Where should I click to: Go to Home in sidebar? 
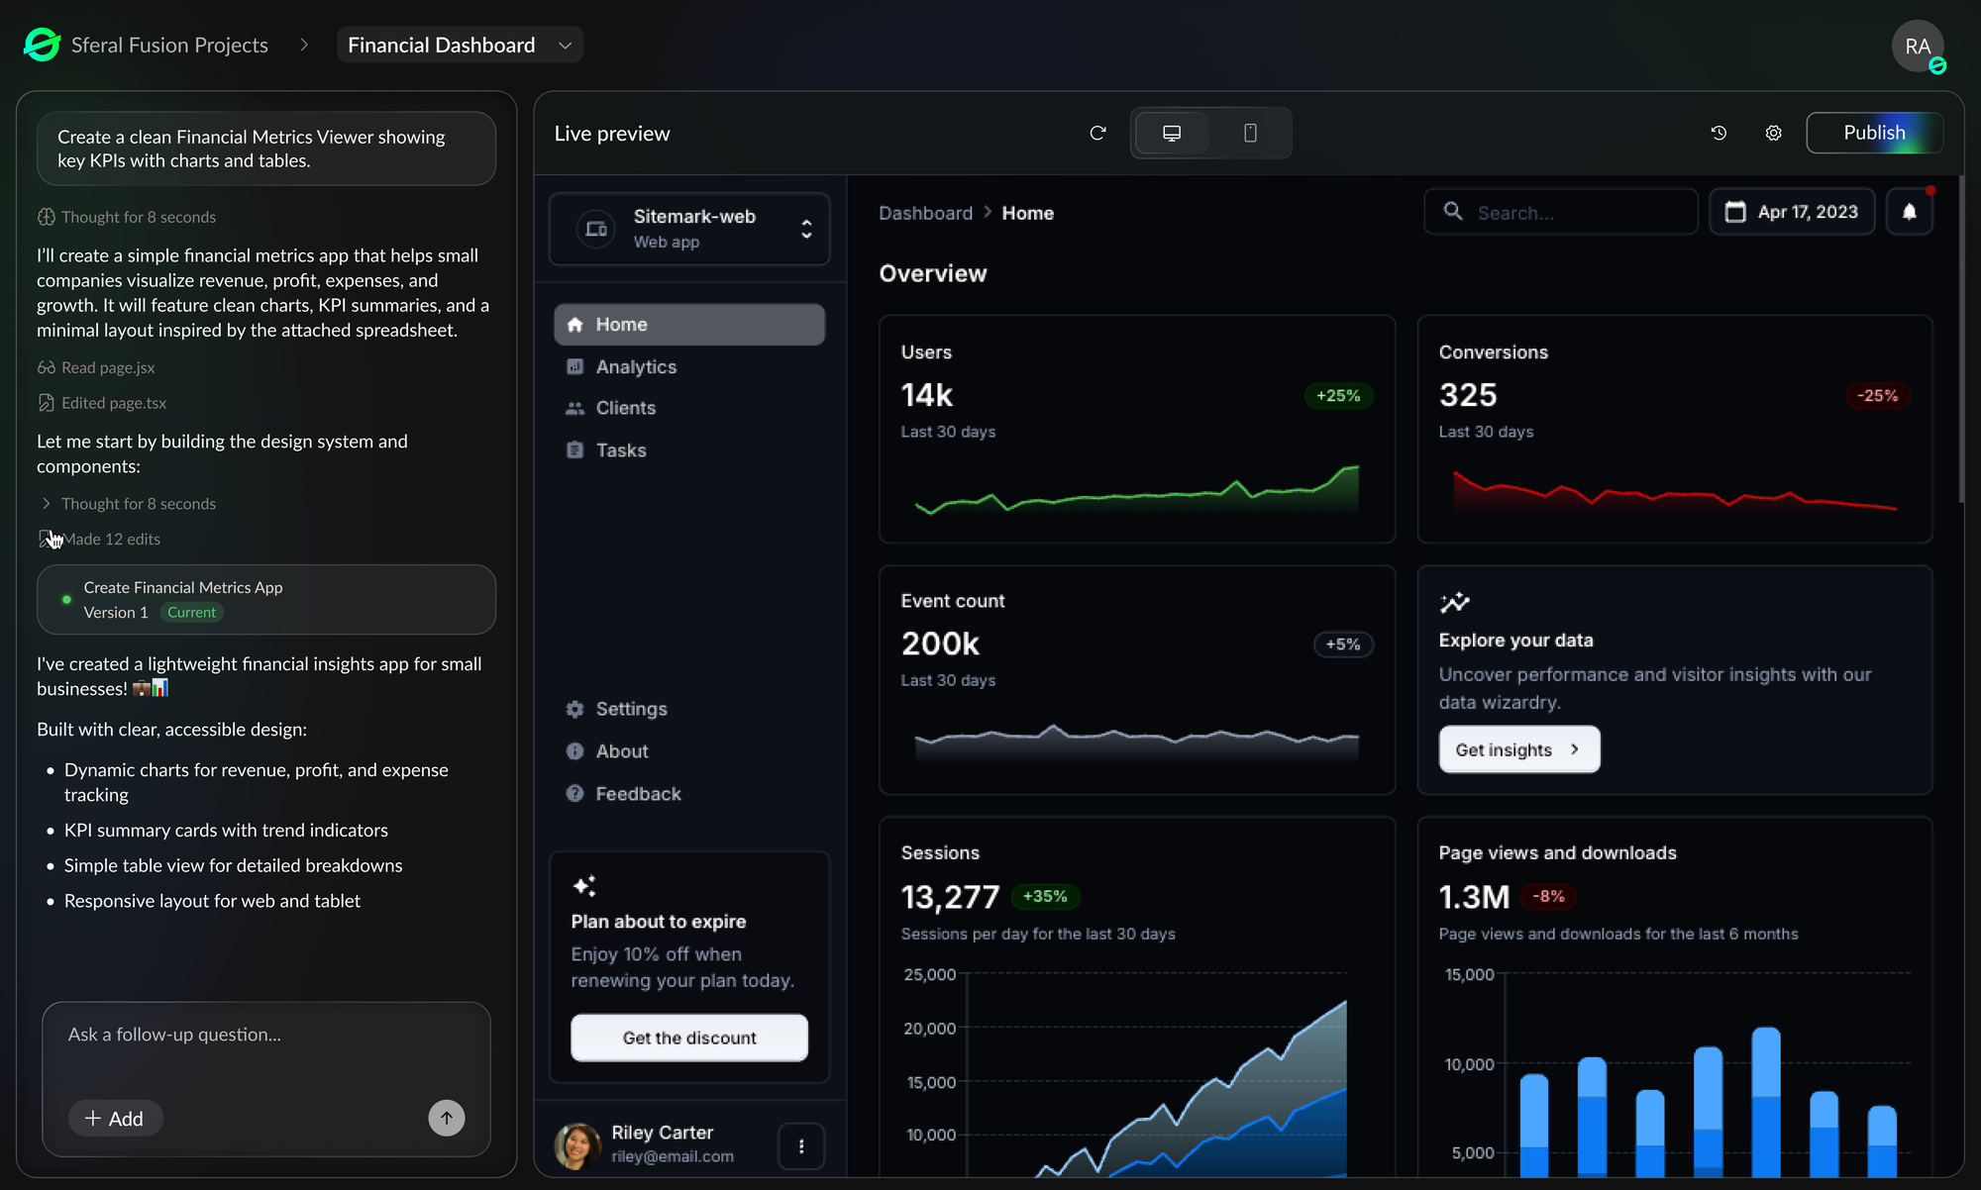click(689, 325)
